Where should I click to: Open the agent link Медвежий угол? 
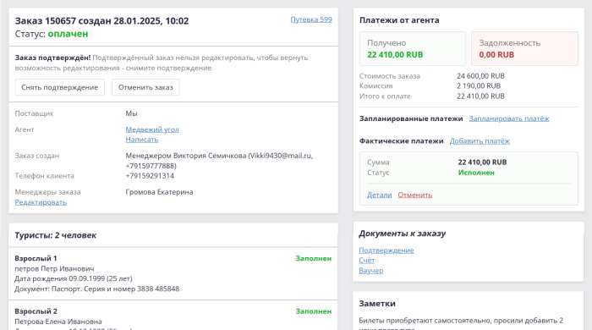(x=152, y=129)
